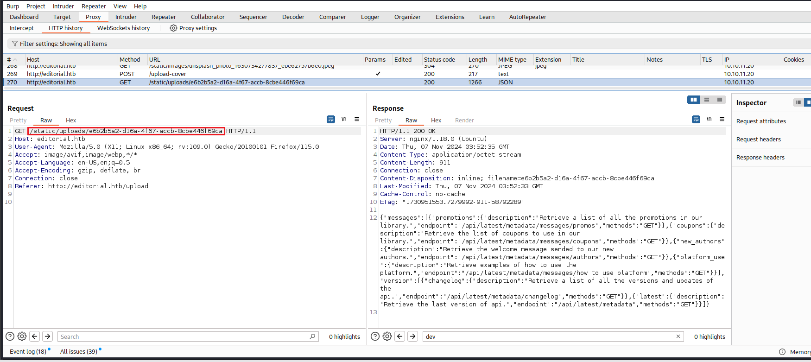
Task: Switch Response view to Render
Action: [464, 120]
